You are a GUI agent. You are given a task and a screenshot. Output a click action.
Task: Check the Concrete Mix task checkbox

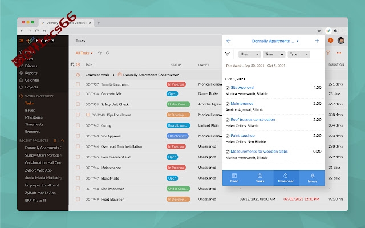click(x=78, y=93)
